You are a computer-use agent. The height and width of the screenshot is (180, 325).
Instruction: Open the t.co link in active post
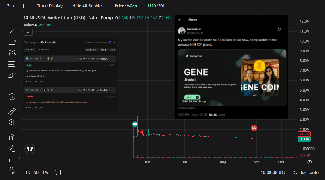pyautogui.click(x=35, y=76)
